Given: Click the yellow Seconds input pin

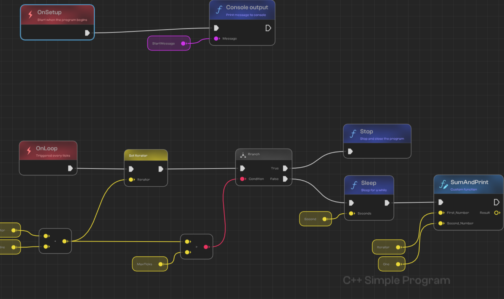Looking at the screenshot, I should (351, 213).
